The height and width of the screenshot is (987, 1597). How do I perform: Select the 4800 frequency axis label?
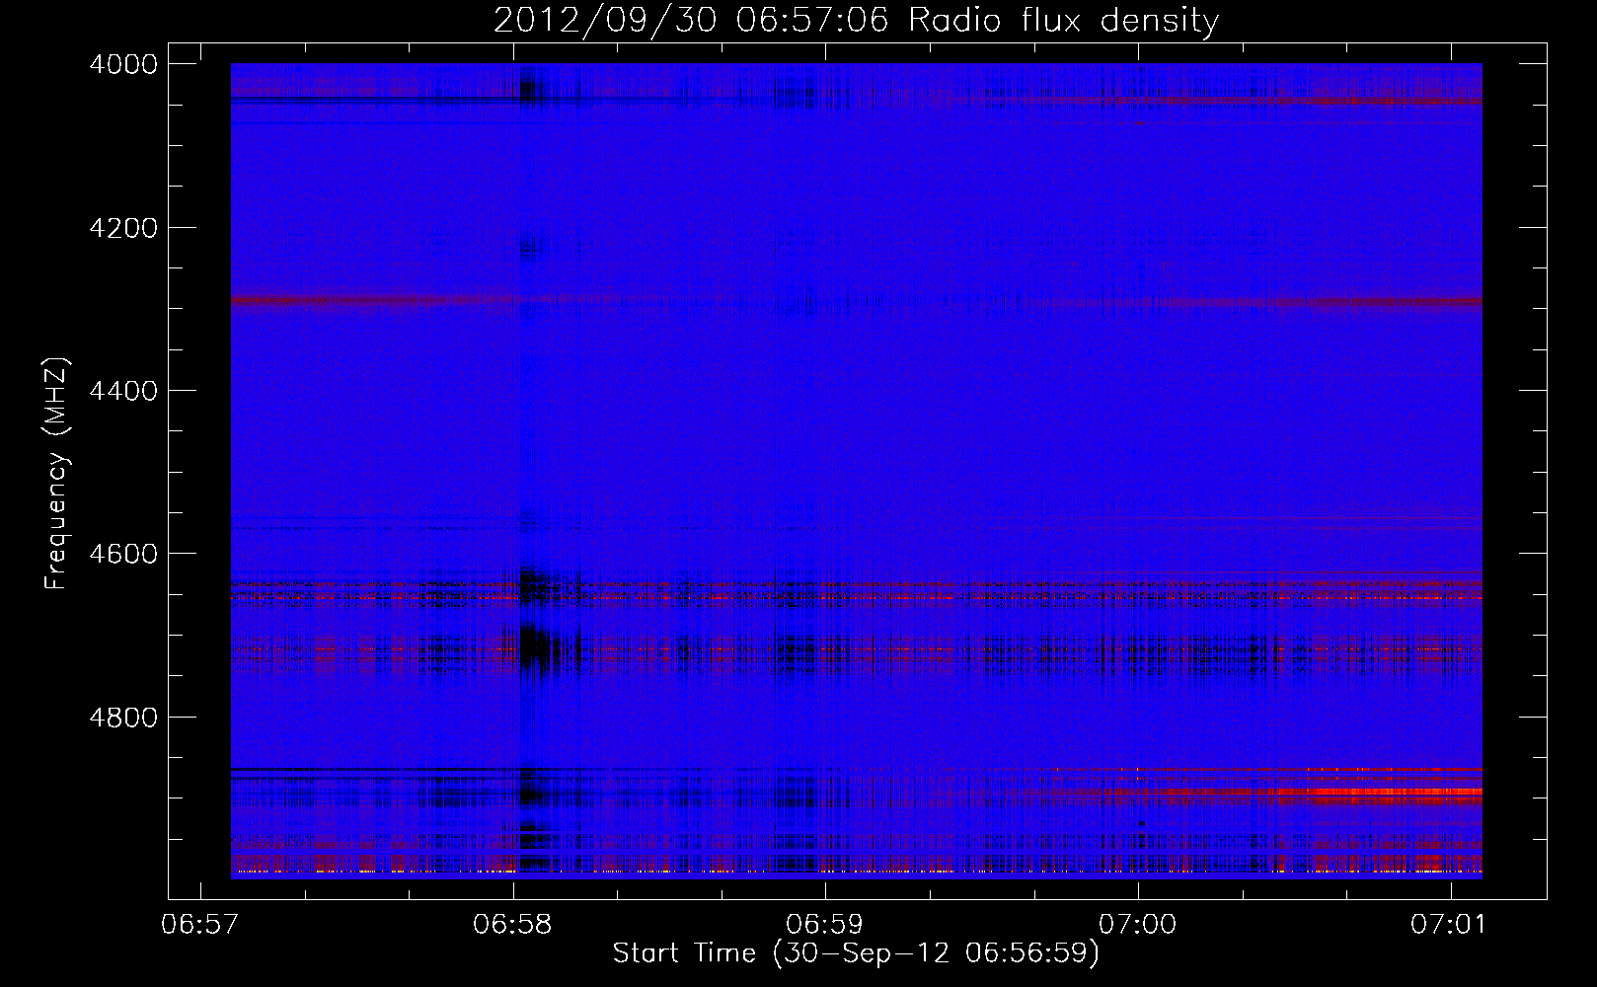pos(123,717)
